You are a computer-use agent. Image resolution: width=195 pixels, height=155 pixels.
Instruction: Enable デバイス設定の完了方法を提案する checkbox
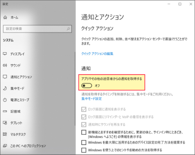tap(84, 142)
